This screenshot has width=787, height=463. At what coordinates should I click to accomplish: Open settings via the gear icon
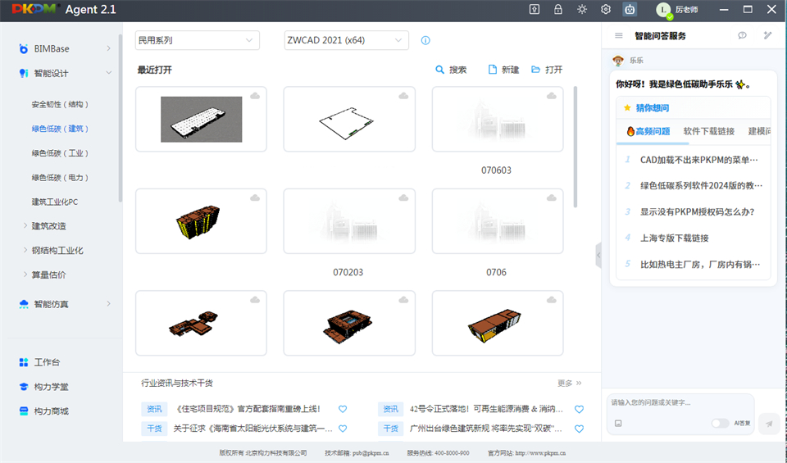[x=606, y=10]
